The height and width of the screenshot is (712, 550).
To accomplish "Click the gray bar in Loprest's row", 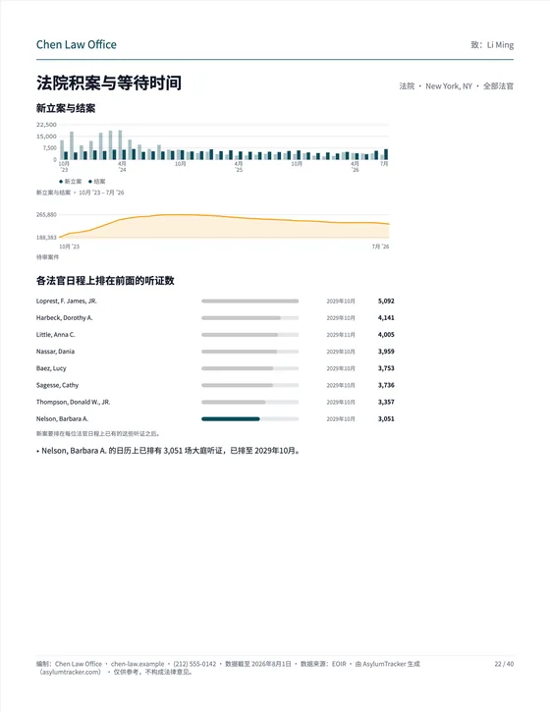I will 249,301.
